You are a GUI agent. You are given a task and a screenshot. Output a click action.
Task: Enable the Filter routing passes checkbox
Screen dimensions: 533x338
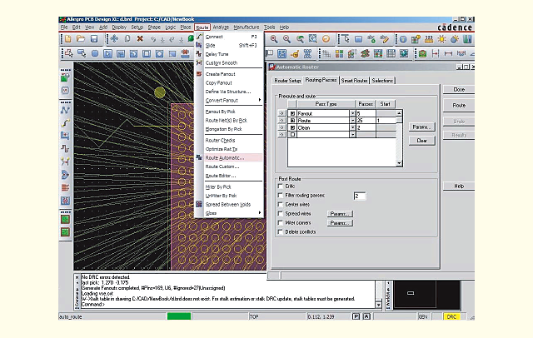tap(280, 196)
